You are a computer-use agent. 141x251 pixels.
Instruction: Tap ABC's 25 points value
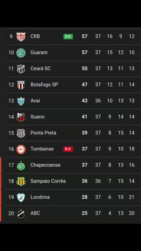tap(85, 213)
